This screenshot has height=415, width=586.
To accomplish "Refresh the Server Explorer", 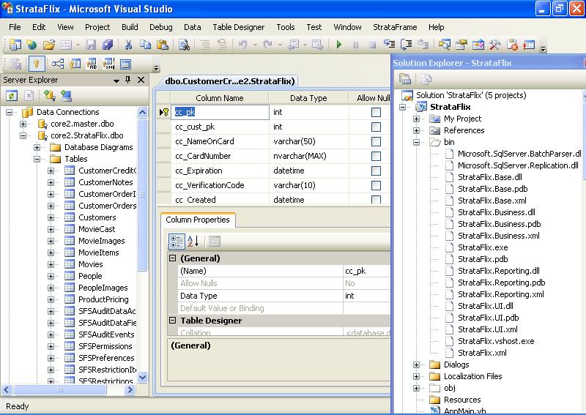I will 12,95.
